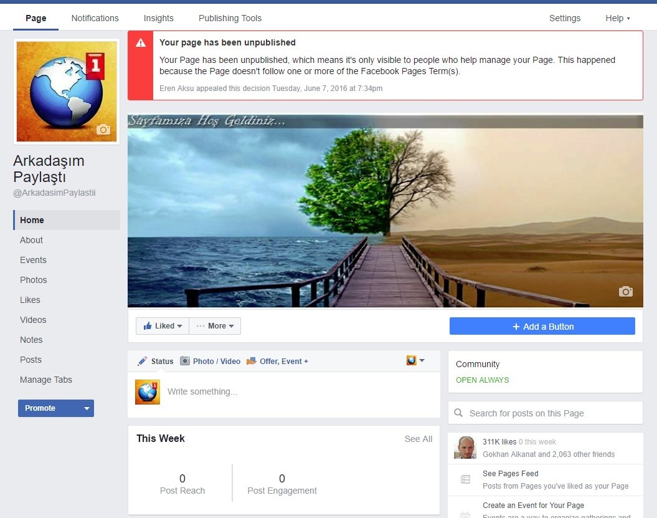This screenshot has width=657, height=518.
Task: Click the See All link in This Week
Action: tap(418, 439)
